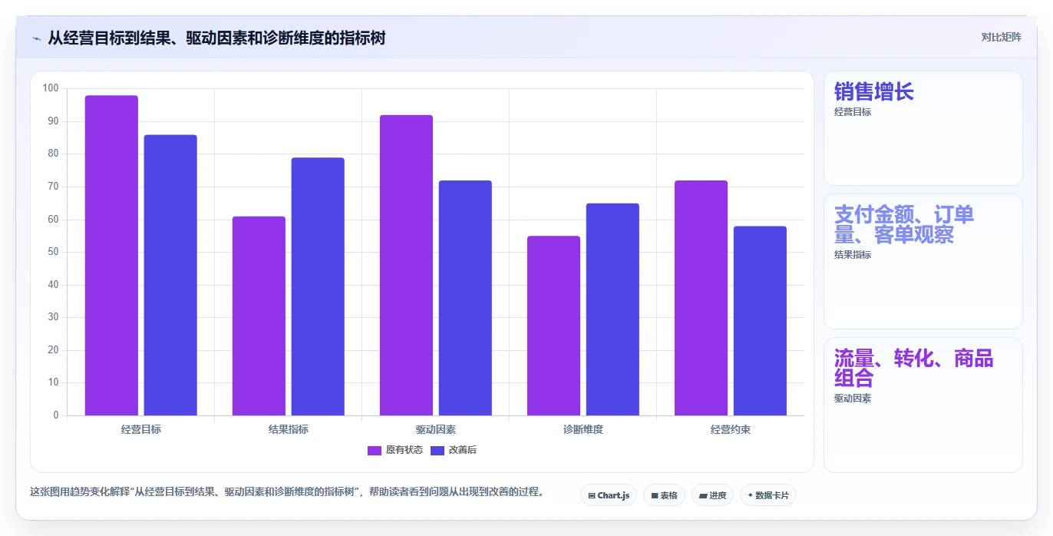The width and height of the screenshot is (1053, 536).
Task: Click the 进度 chip
Action: click(x=712, y=495)
